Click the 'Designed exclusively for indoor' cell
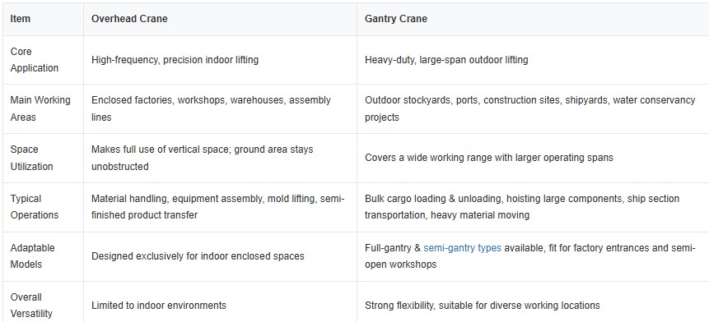The width and height of the screenshot is (709, 322). (x=198, y=256)
